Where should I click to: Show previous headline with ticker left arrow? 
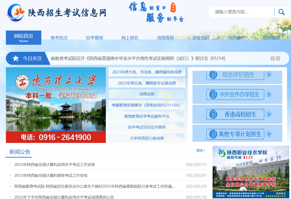tap(272, 58)
